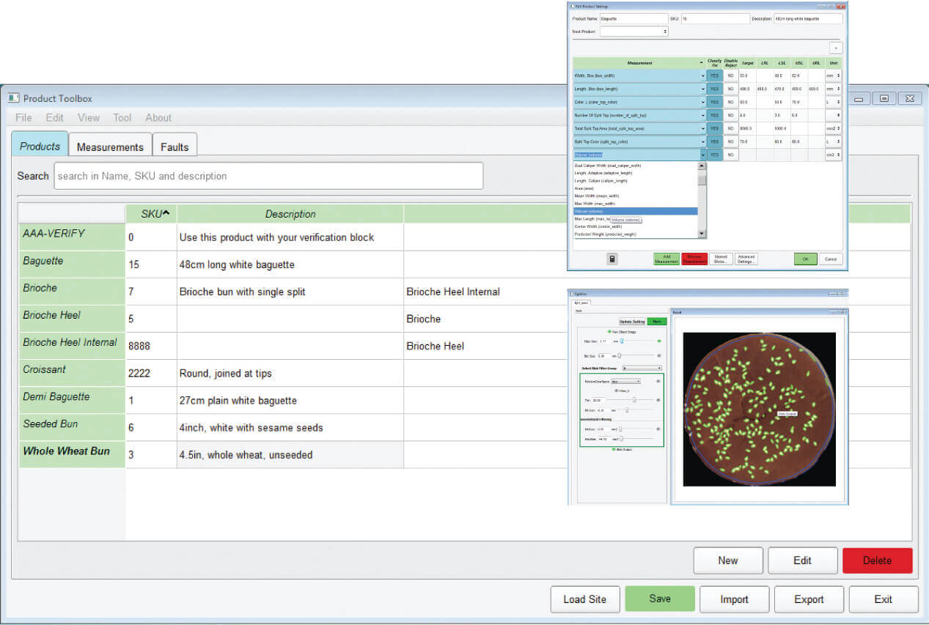Click the red Delete button

tap(878, 561)
